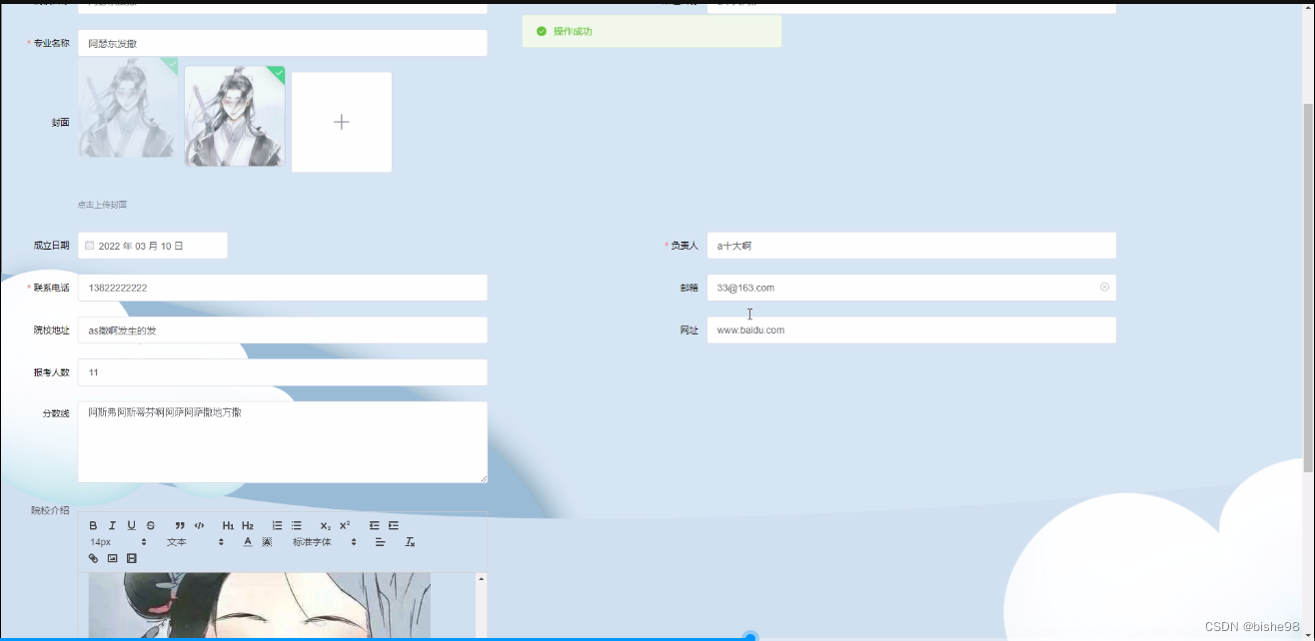Open the 文本 paragraph style dropdown
Viewport: 1315px width, 641px height.
[177, 542]
